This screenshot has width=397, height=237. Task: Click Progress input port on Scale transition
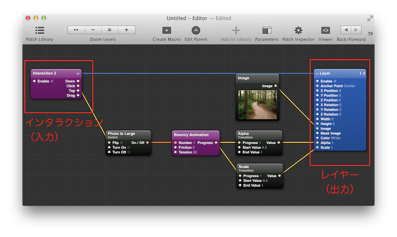(x=240, y=176)
